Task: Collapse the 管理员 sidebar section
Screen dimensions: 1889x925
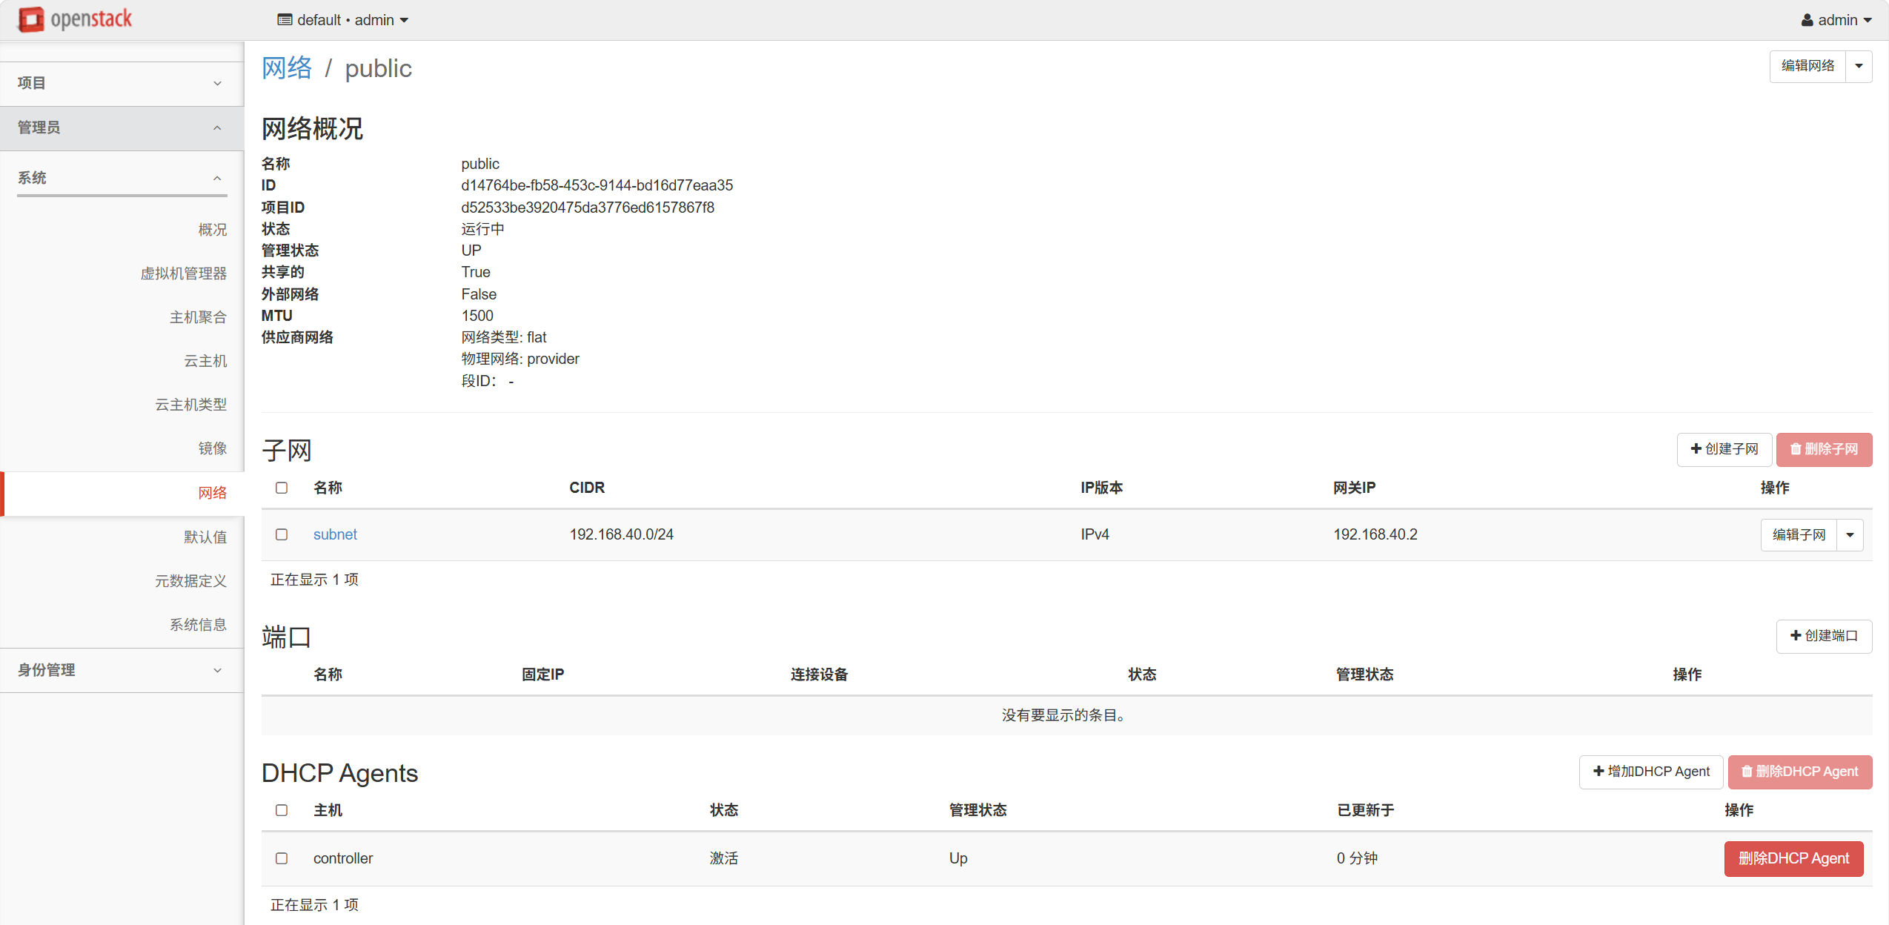Action: point(122,127)
